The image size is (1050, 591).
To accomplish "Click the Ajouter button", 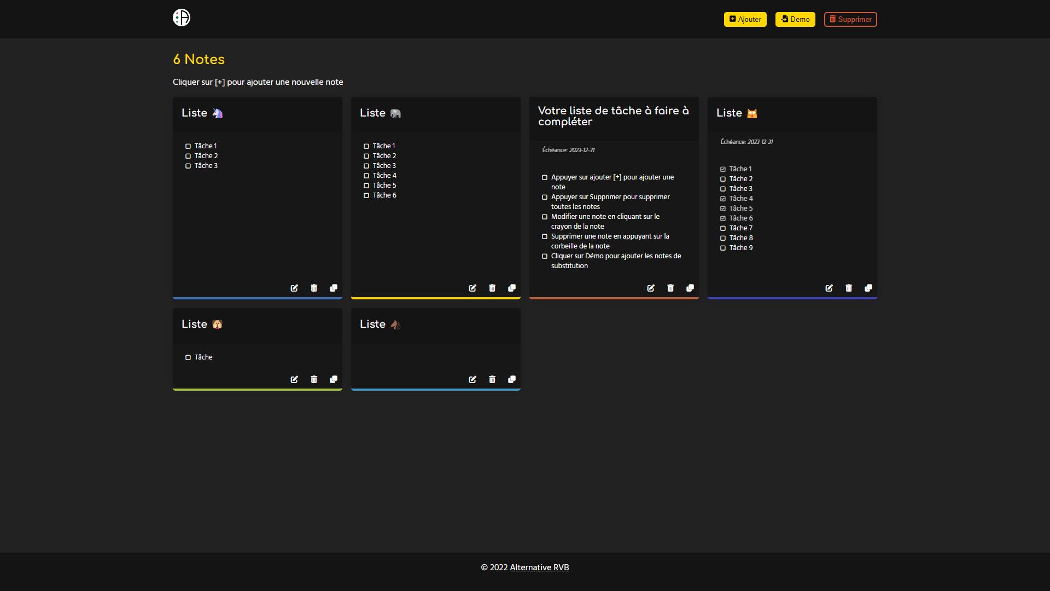I will point(745,19).
